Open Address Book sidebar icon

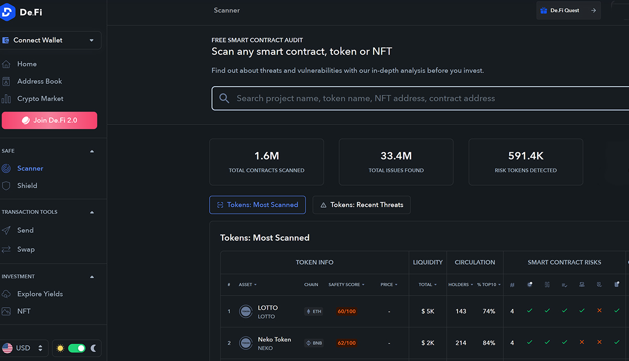pos(6,82)
